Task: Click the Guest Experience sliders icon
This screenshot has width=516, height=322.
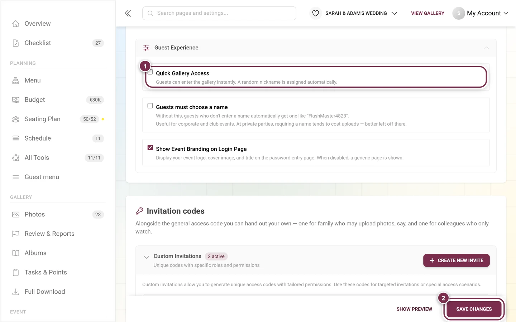Action: tap(146, 48)
